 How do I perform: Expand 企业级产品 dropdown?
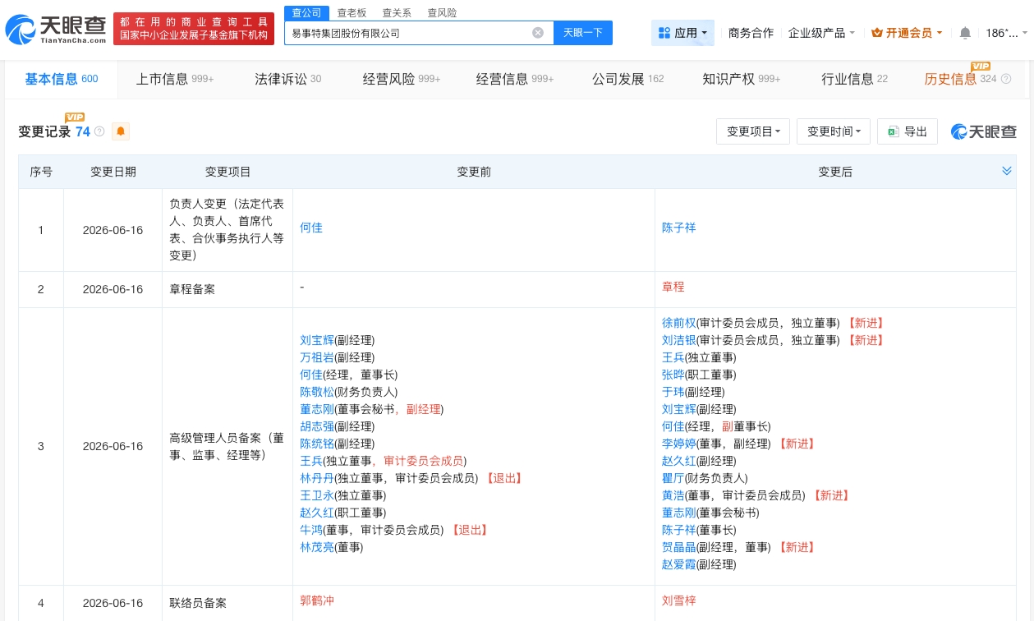pos(821,33)
